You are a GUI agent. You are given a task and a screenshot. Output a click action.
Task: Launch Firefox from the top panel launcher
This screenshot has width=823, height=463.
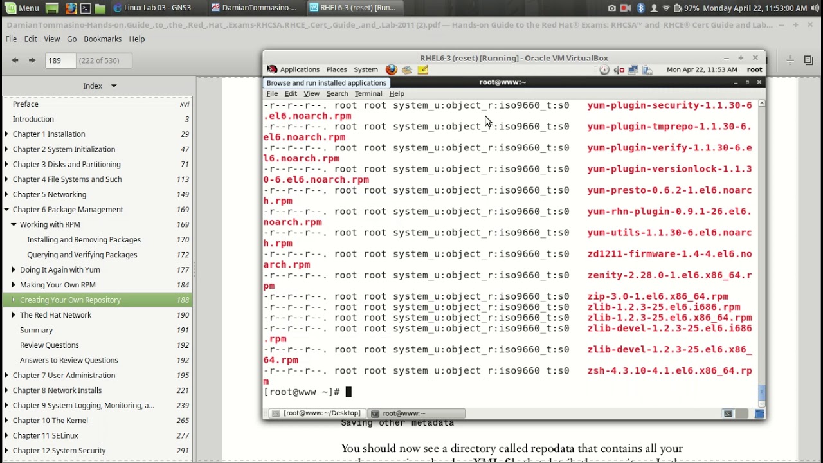(69, 8)
